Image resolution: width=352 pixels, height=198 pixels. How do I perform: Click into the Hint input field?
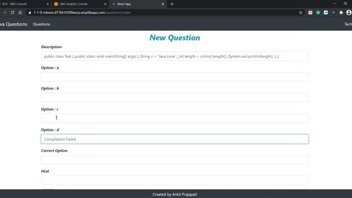pyautogui.click(x=175, y=180)
